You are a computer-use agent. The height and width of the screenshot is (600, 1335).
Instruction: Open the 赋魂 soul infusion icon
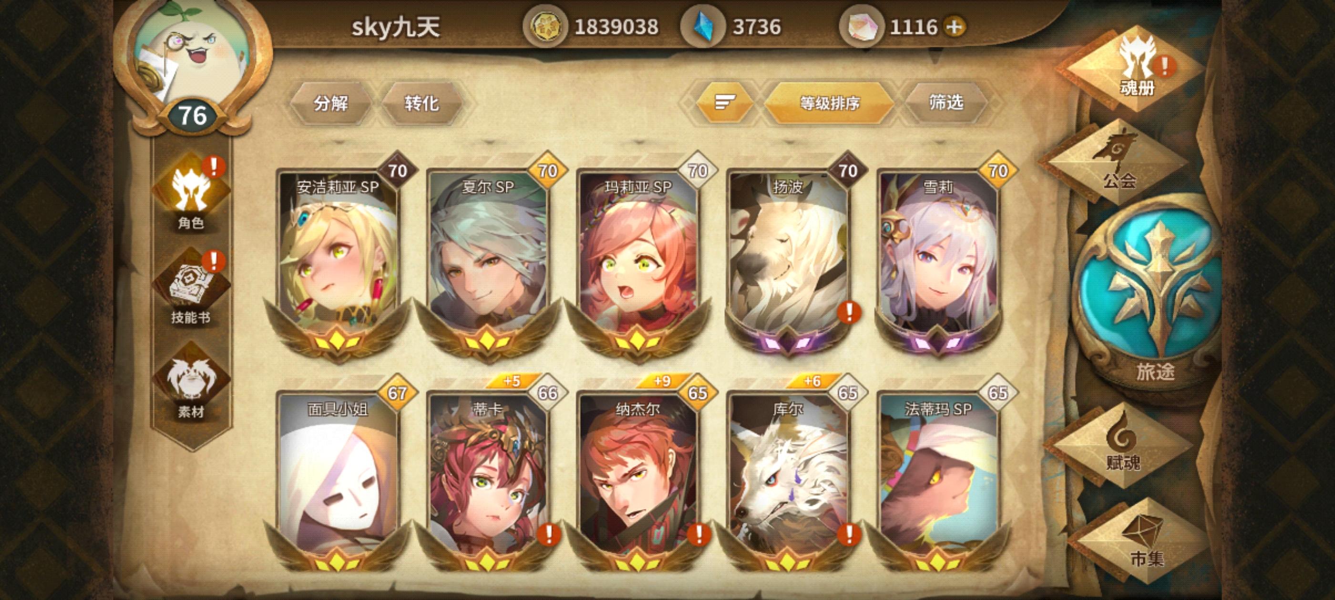pyautogui.click(x=1122, y=446)
